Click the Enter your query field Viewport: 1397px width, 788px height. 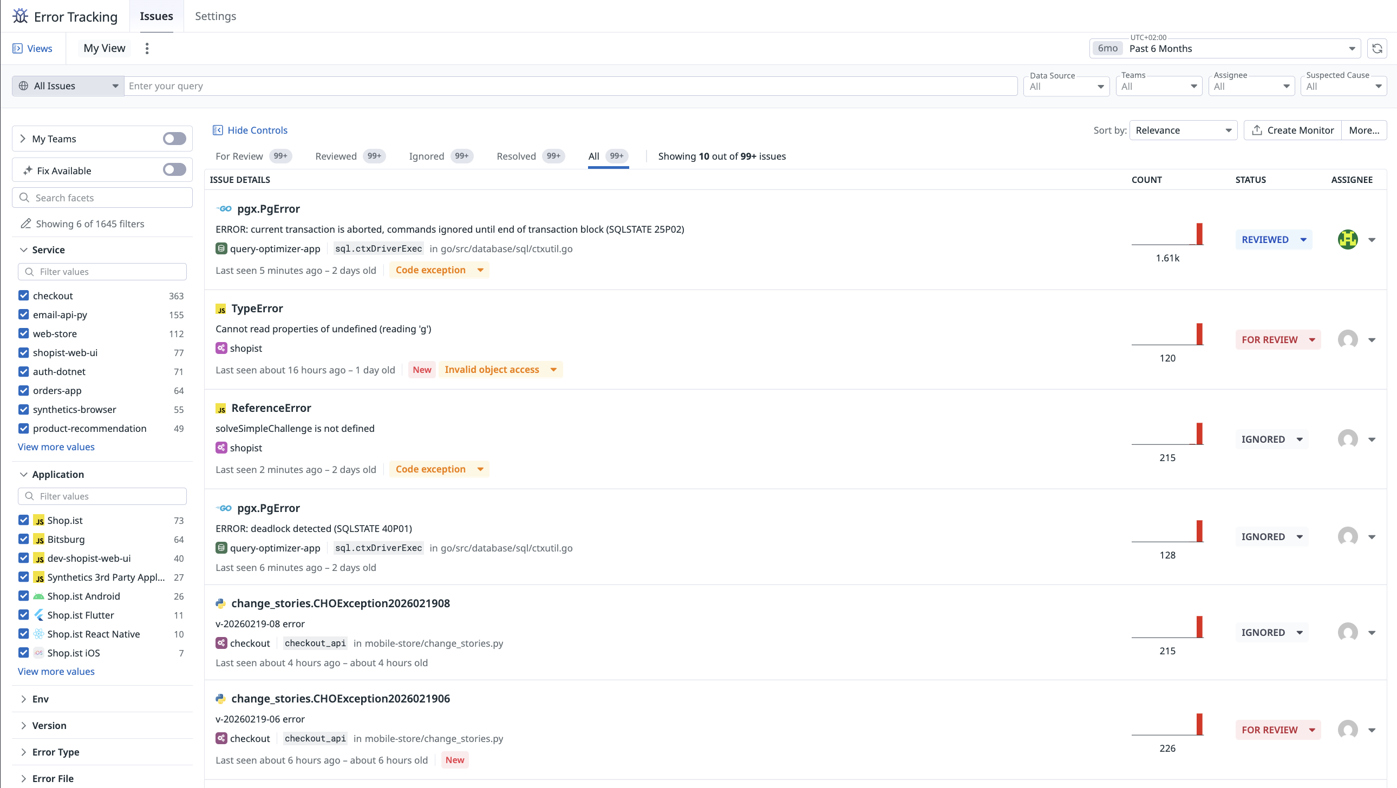570,86
